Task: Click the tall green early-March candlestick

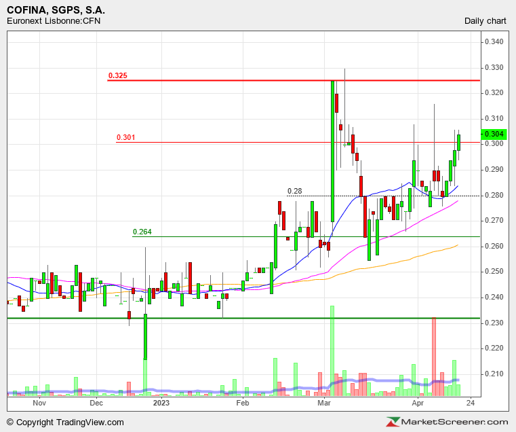Action: [332, 151]
